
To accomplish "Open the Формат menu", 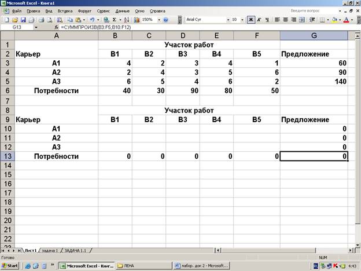I will [x=84, y=11].
